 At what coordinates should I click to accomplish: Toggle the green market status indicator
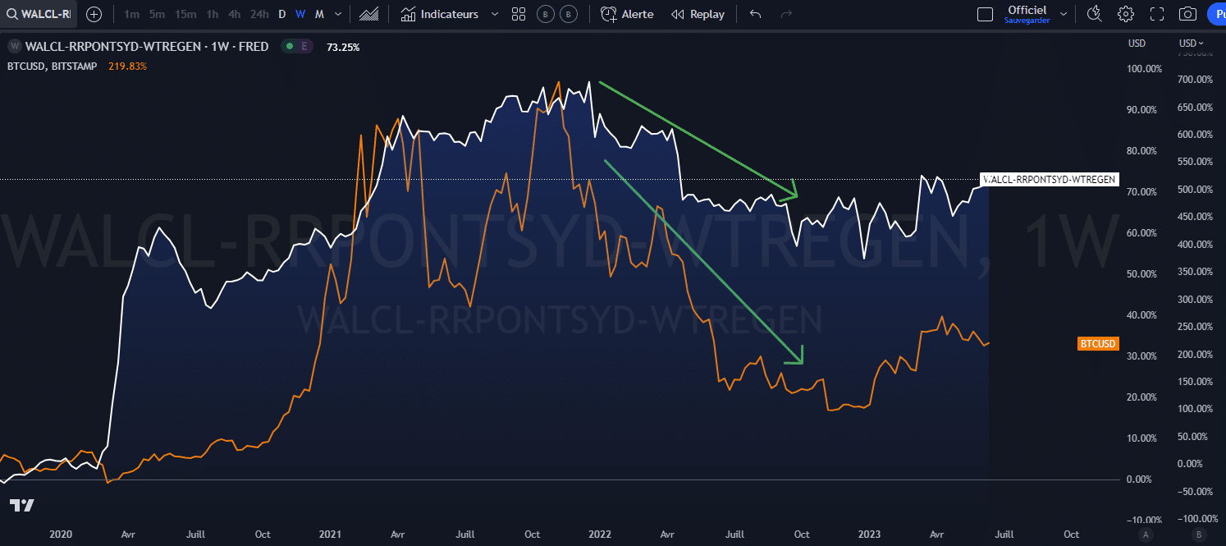coord(288,47)
